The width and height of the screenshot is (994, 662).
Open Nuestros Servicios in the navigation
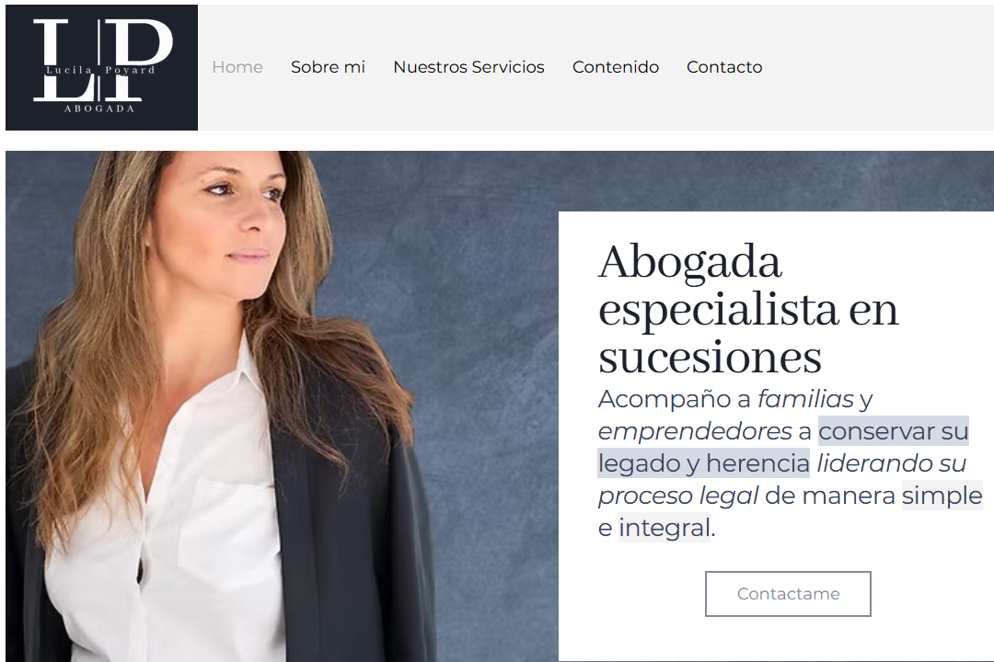tap(468, 67)
